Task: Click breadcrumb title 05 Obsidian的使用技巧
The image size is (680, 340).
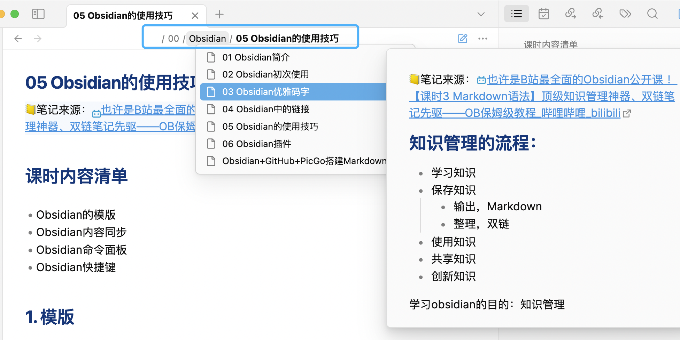Action: (287, 39)
